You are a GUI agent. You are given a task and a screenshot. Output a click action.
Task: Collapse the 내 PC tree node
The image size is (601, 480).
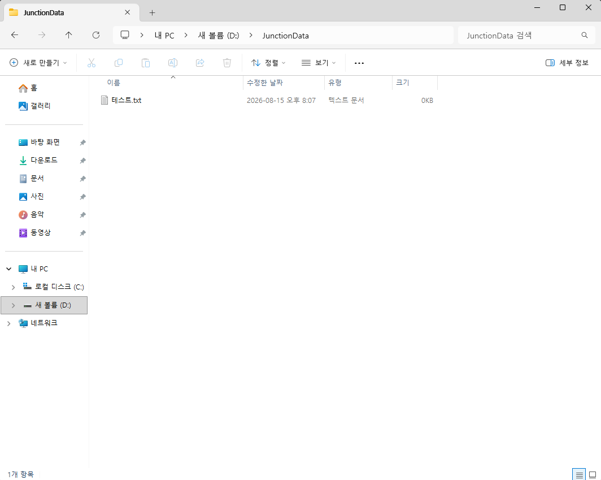pyautogui.click(x=9, y=269)
